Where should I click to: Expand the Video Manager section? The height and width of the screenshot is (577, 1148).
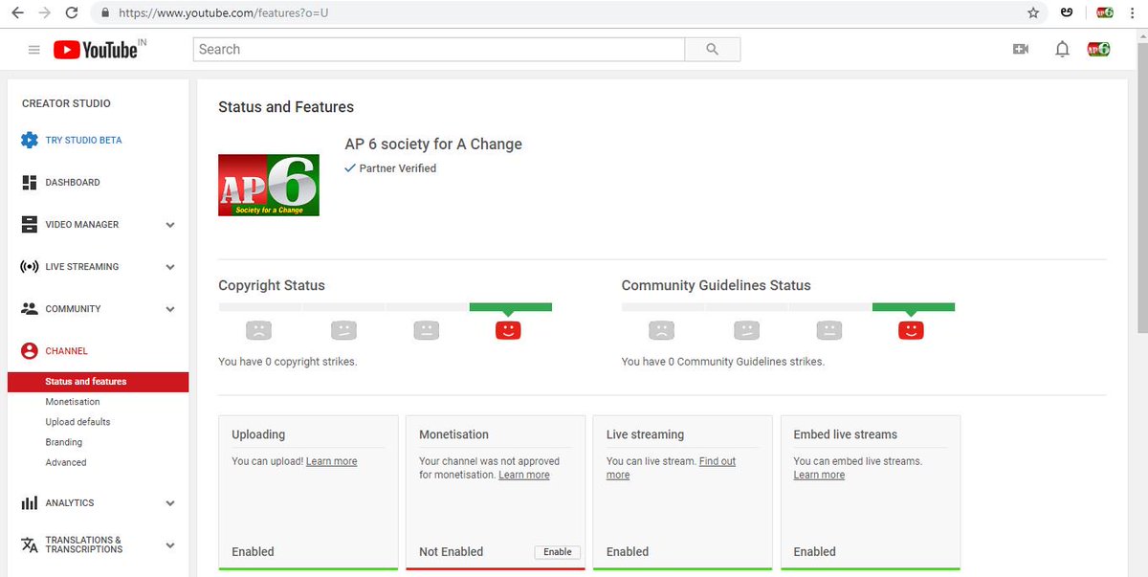(170, 225)
